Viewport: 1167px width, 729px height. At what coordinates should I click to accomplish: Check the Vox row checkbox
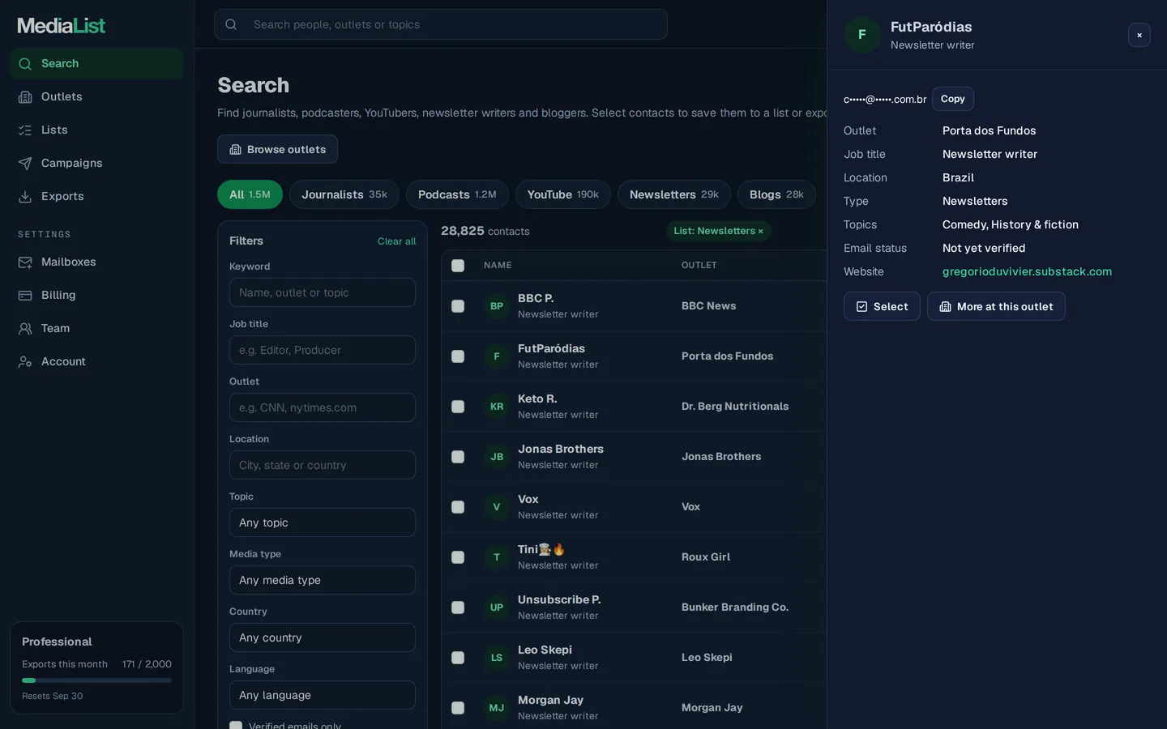point(458,507)
